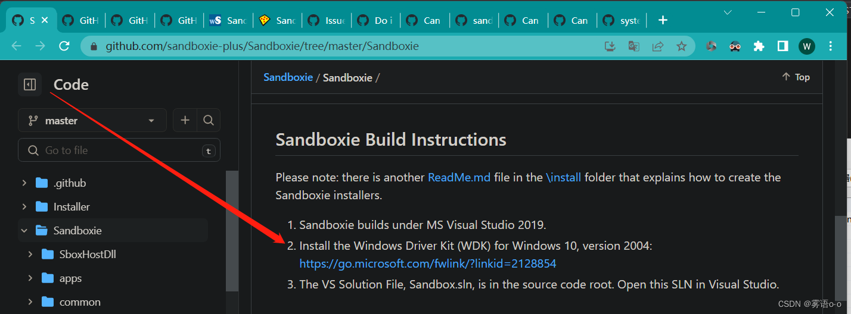Close the active GitHub tab
This screenshot has width=851, height=314.
[45, 20]
